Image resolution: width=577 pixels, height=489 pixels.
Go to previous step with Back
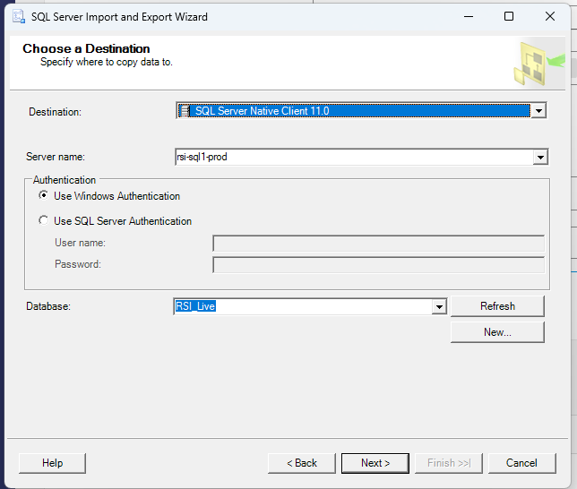click(x=302, y=463)
